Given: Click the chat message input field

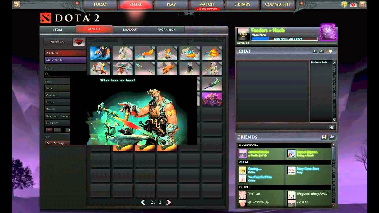Looking at the screenshot, I should [282, 127].
